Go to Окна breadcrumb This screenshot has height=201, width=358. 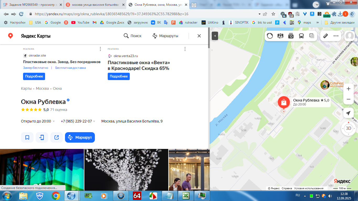click(x=57, y=88)
